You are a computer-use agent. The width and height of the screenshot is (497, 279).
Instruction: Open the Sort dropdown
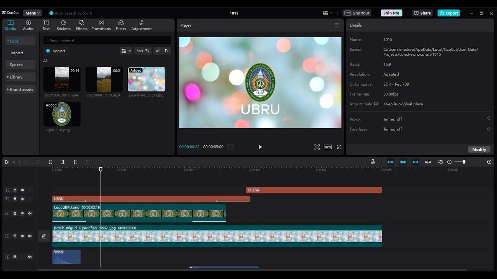(142, 51)
